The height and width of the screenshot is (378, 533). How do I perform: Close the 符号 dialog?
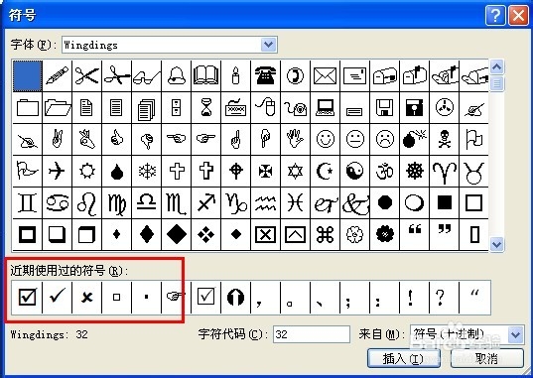(x=518, y=15)
